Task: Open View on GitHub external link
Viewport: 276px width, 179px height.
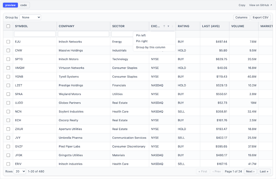Action: tap(261, 5)
